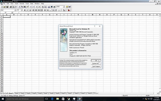The width and height of the screenshot is (161, 101).
Task: Click the Print icon in toolbar
Action: tap(10, 7)
